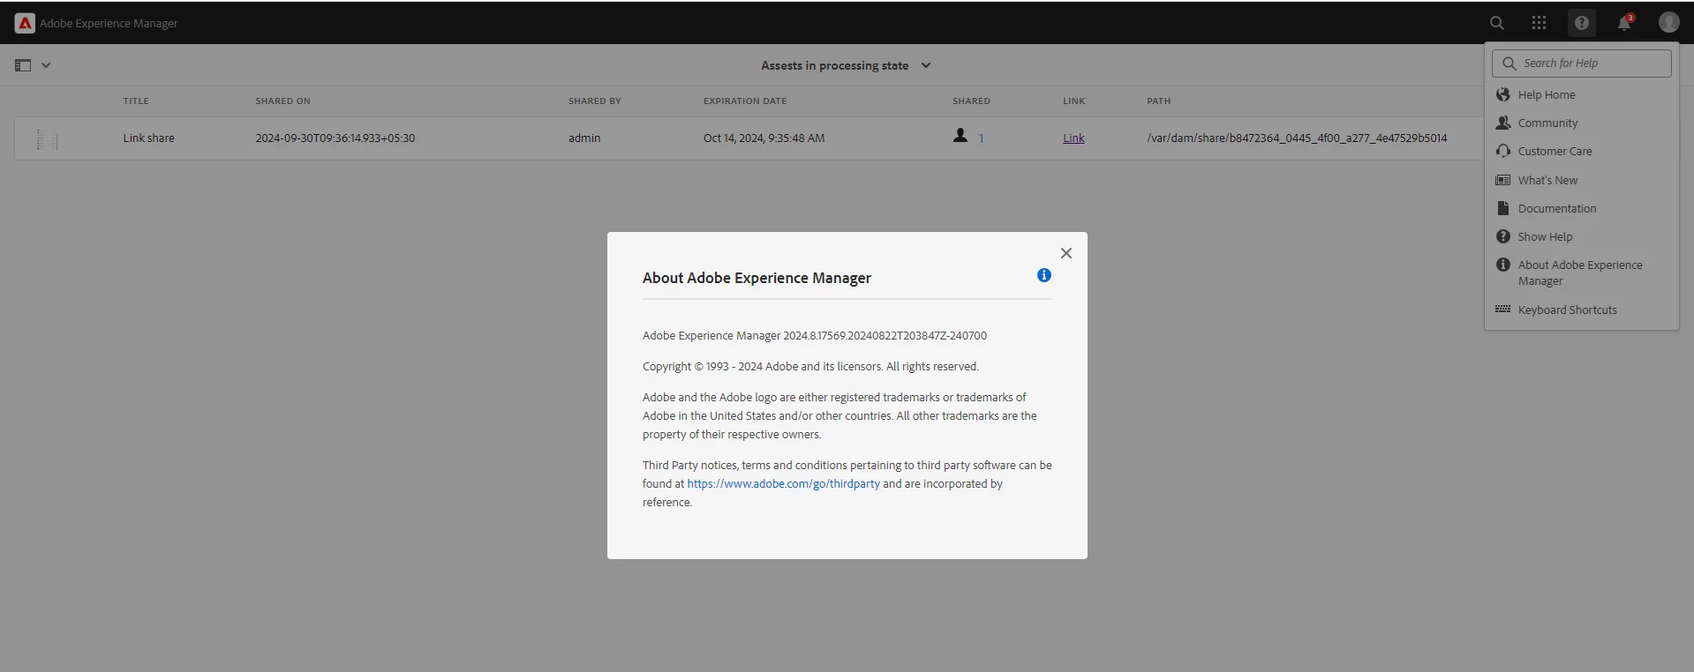Open the user profile avatar
Screen dimensions: 1694x672
coord(1668,23)
